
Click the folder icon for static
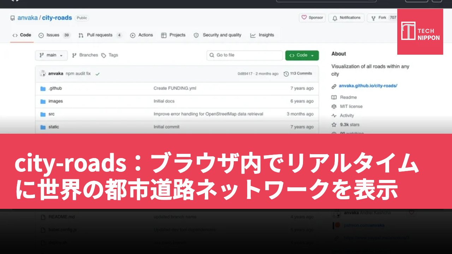[43, 127]
